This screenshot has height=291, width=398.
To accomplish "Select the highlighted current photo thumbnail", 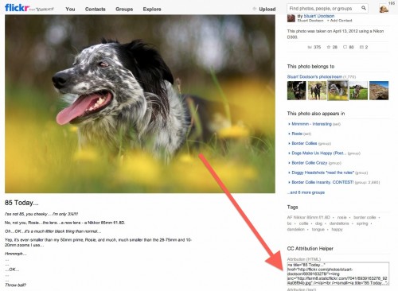I will coord(338,91).
